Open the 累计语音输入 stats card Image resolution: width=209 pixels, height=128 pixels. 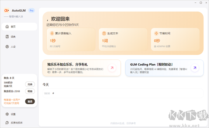pos(71,39)
